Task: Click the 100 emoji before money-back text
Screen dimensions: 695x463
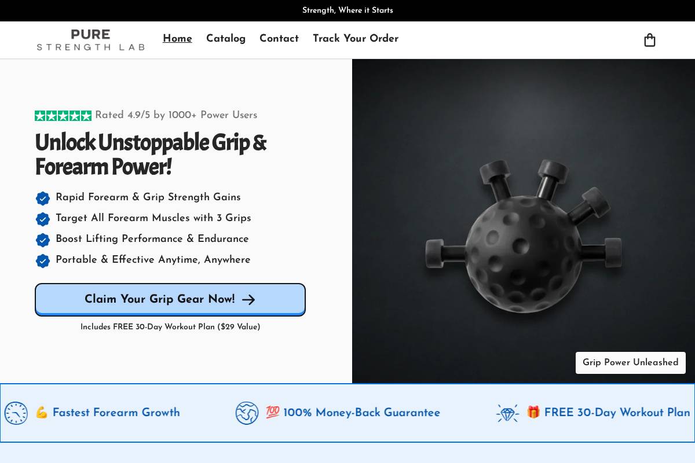Action: pos(273,413)
